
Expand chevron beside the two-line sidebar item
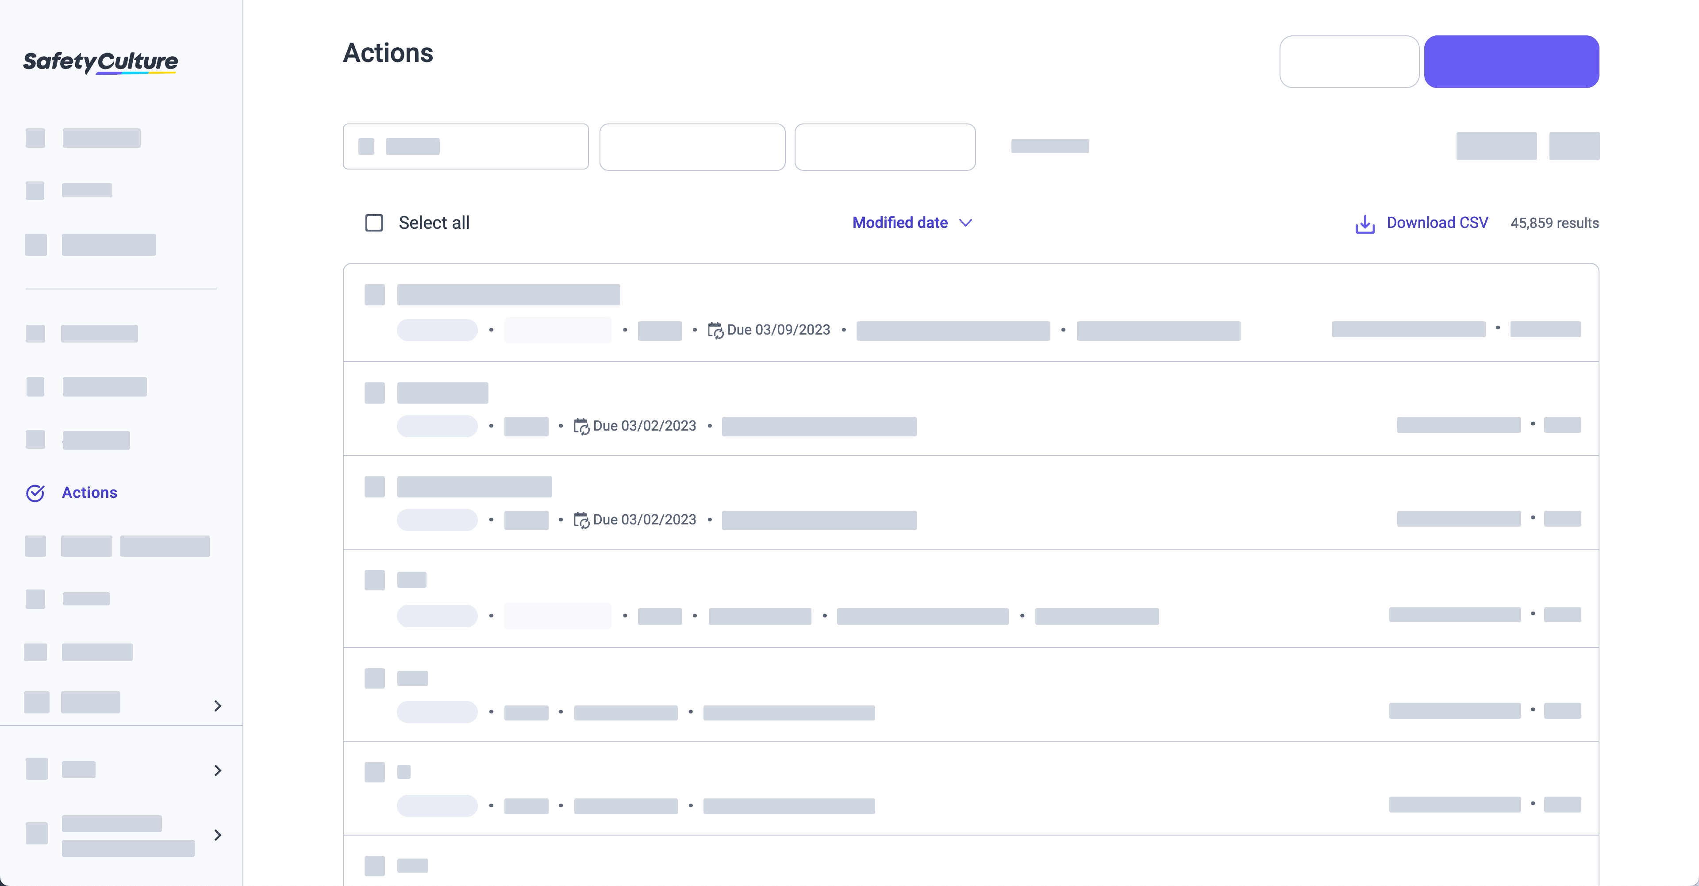[x=218, y=835]
